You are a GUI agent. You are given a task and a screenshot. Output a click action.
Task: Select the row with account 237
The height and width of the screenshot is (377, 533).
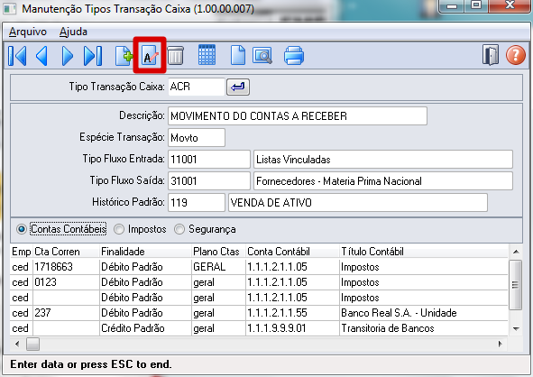tap(259, 313)
